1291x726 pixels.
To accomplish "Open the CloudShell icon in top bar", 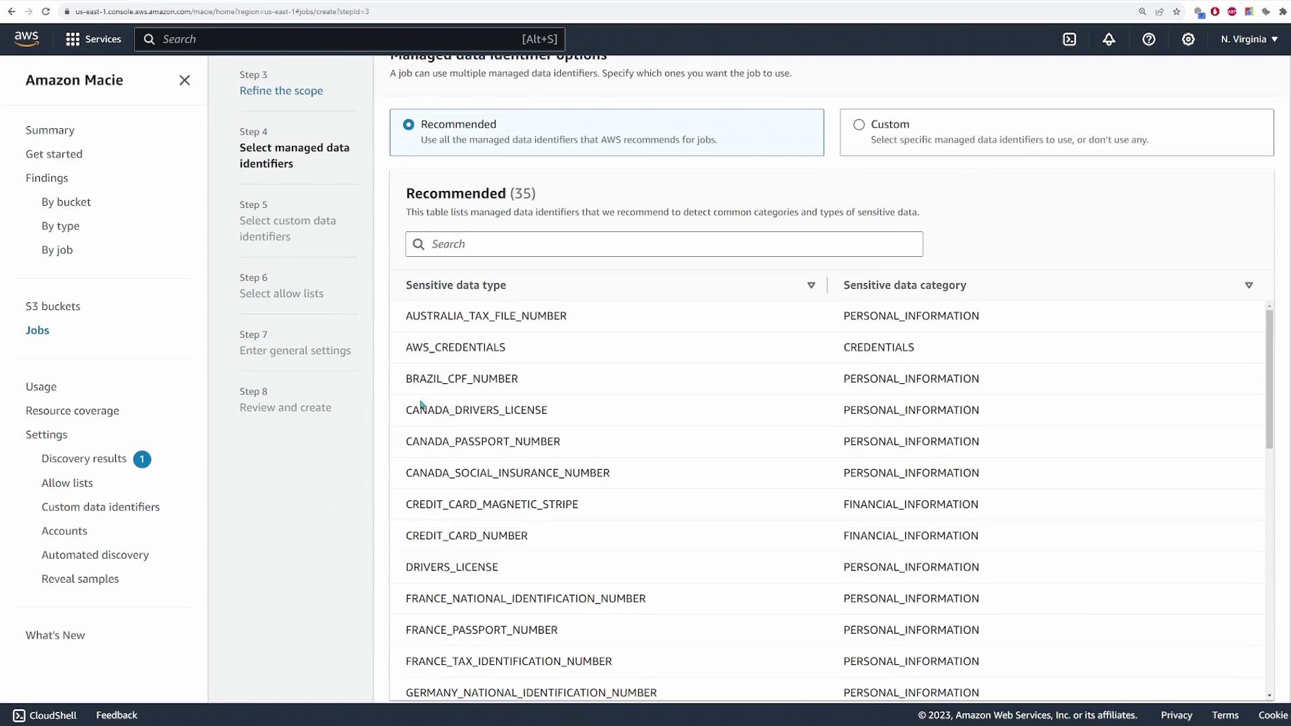I will pyautogui.click(x=1069, y=39).
